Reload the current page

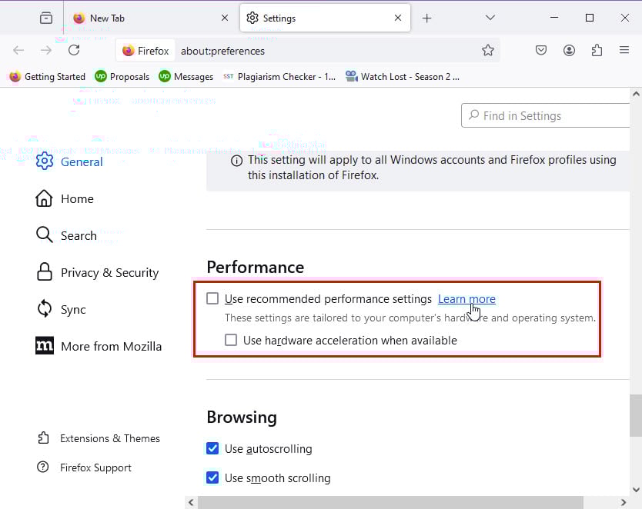coord(74,50)
